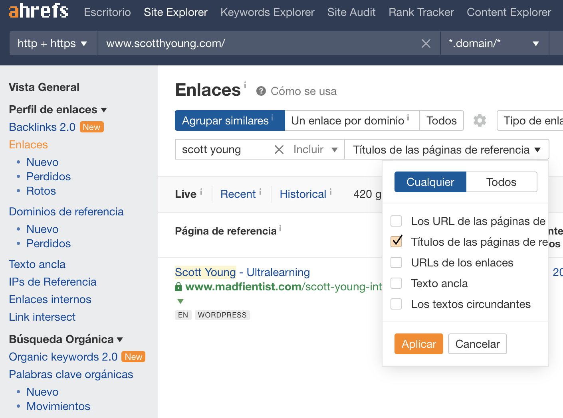Click the Cancelar button
The image size is (563, 418).
point(478,344)
